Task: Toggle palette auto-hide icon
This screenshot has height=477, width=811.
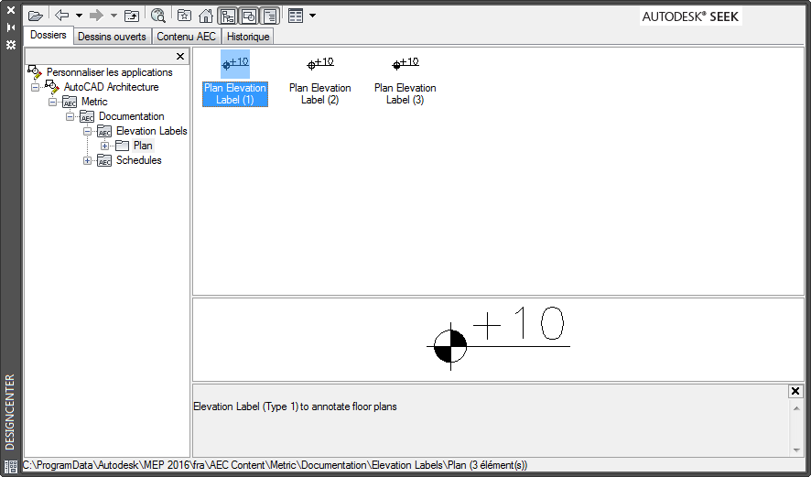Action: (10, 27)
